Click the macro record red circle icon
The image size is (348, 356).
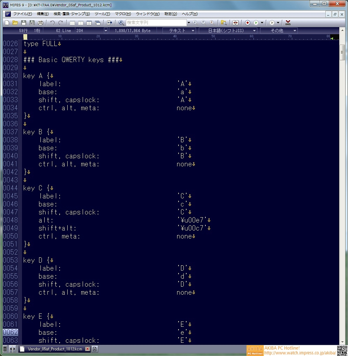coord(248,23)
